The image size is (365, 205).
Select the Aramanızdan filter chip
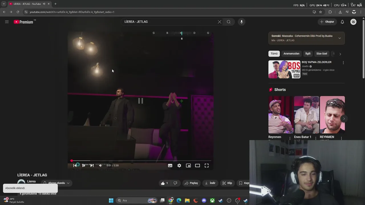(x=291, y=54)
